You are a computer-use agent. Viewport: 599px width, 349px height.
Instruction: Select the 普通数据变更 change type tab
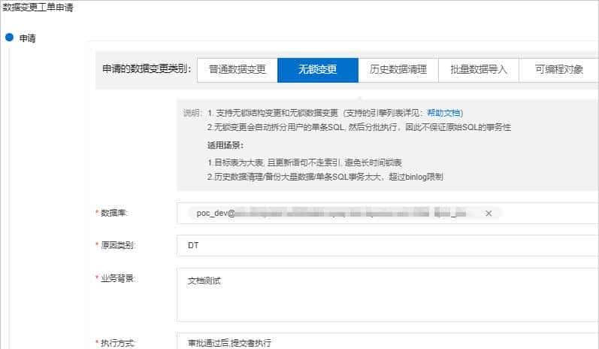[x=237, y=69]
